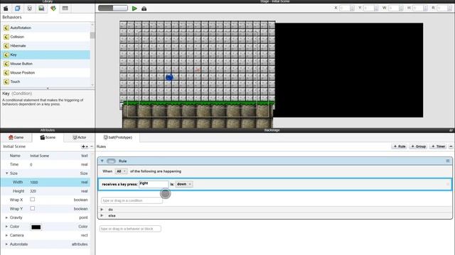
Task: Collapse the Size attribute group
Action: [7, 173]
